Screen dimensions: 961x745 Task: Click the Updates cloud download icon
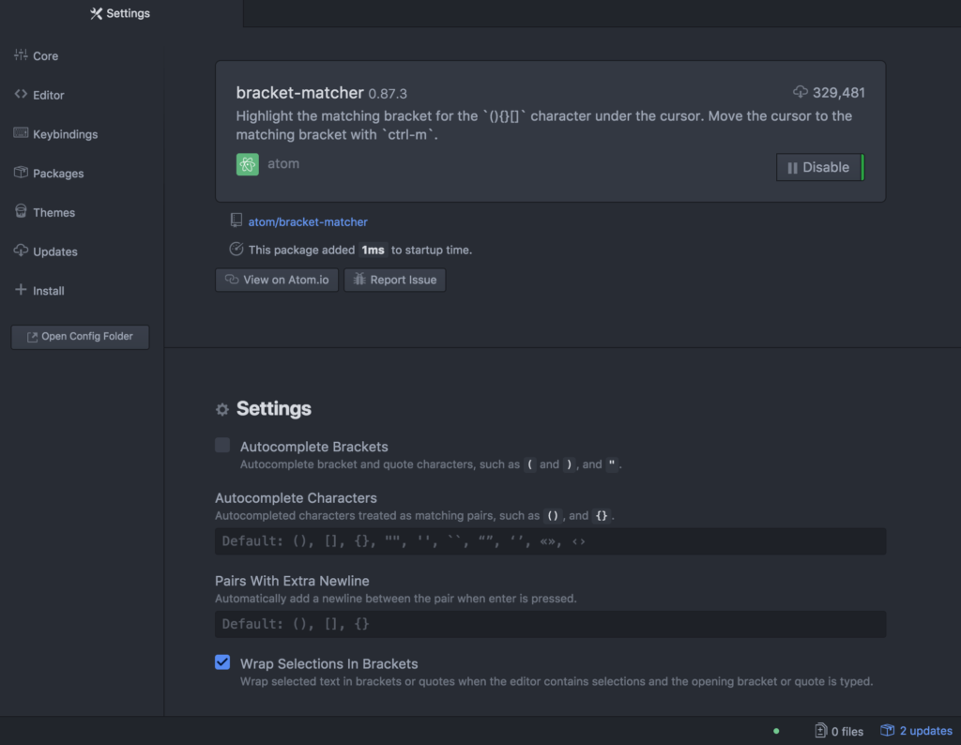coord(21,251)
